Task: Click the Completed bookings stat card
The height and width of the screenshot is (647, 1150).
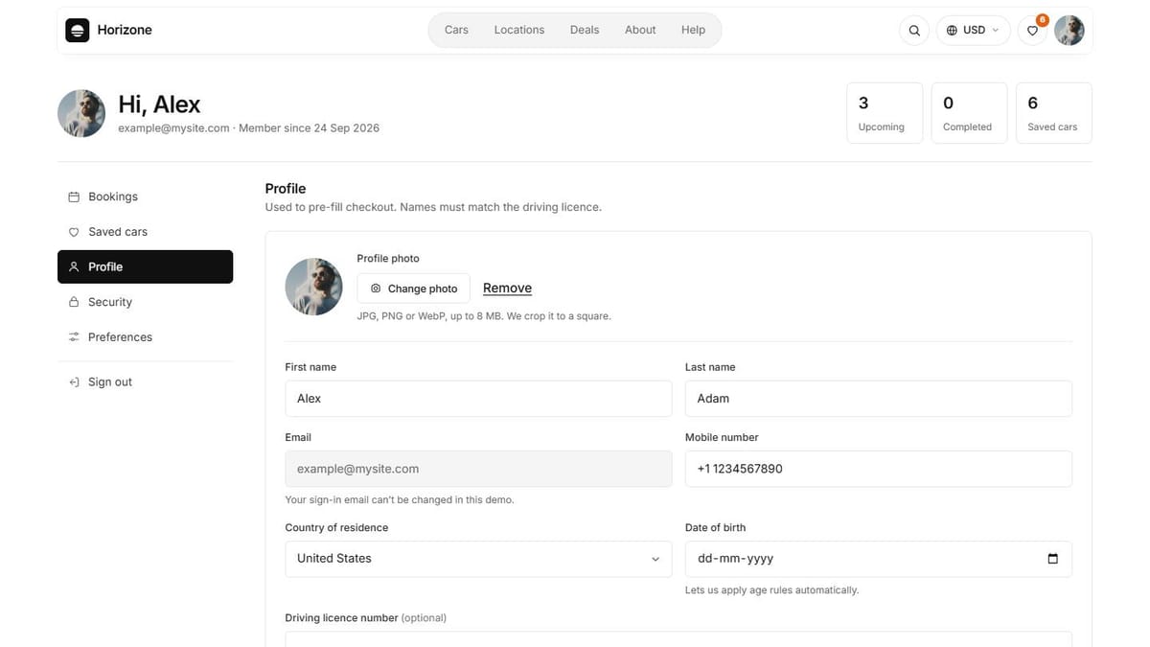Action: [x=969, y=113]
